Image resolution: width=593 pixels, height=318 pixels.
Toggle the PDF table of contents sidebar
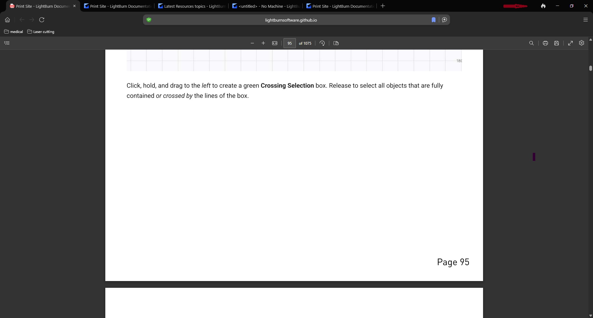tap(7, 43)
